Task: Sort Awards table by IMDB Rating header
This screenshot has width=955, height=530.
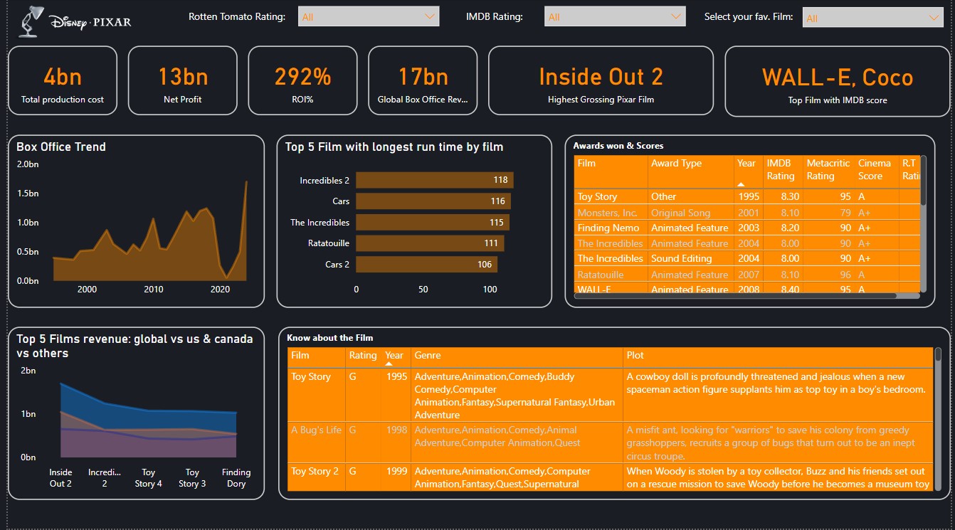Action: [783, 171]
